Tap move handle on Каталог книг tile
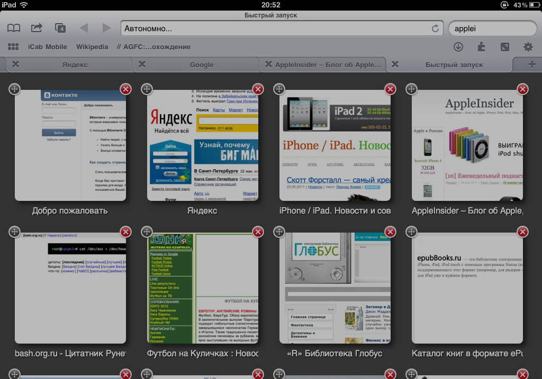Screen dimensions: 542x379 tap(411, 232)
